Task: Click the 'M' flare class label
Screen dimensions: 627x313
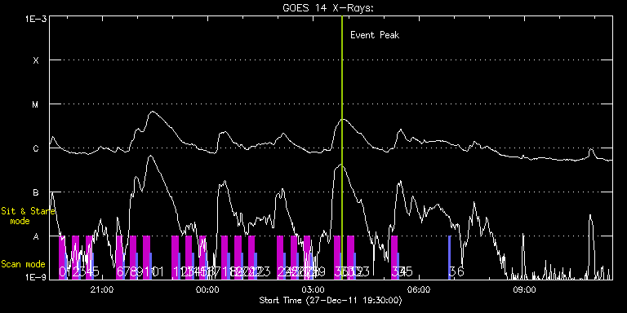Action: pyautogui.click(x=36, y=104)
